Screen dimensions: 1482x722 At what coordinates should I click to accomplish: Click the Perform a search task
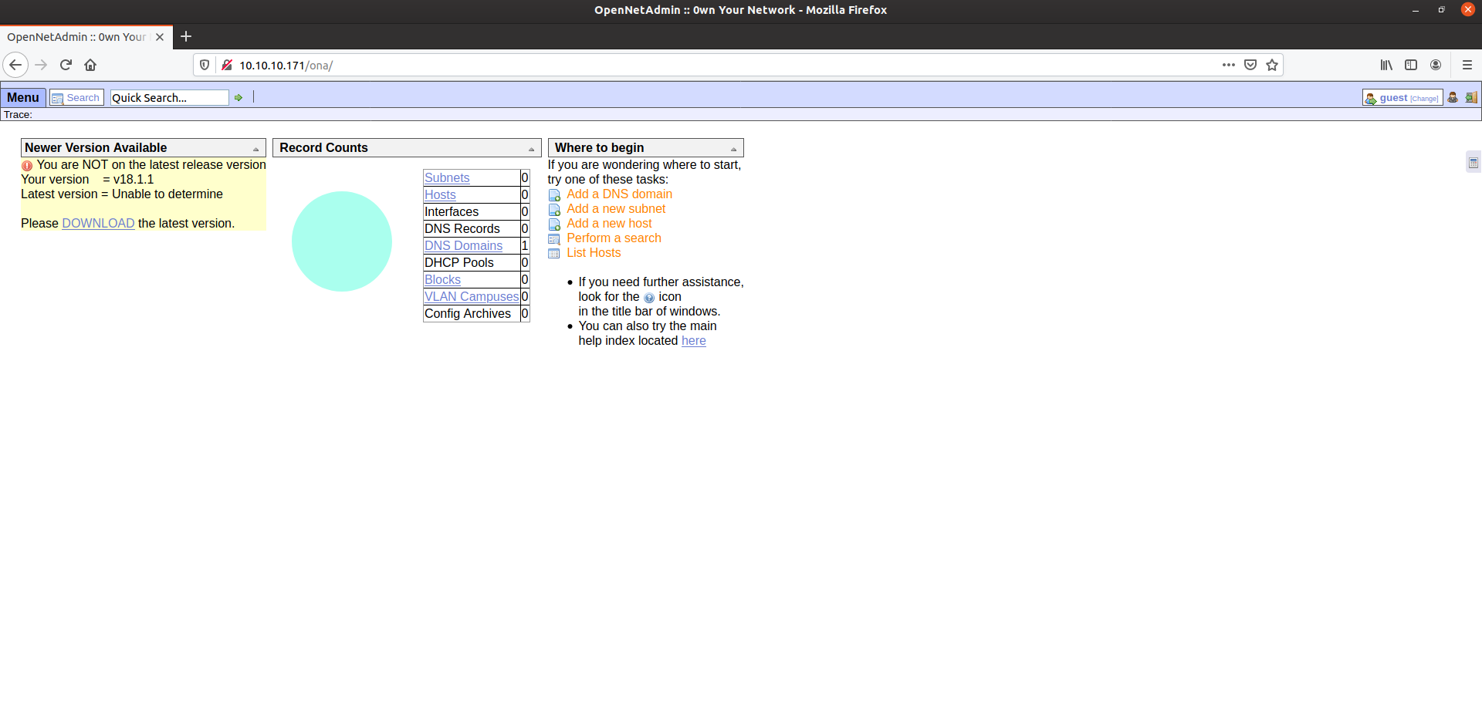(614, 238)
